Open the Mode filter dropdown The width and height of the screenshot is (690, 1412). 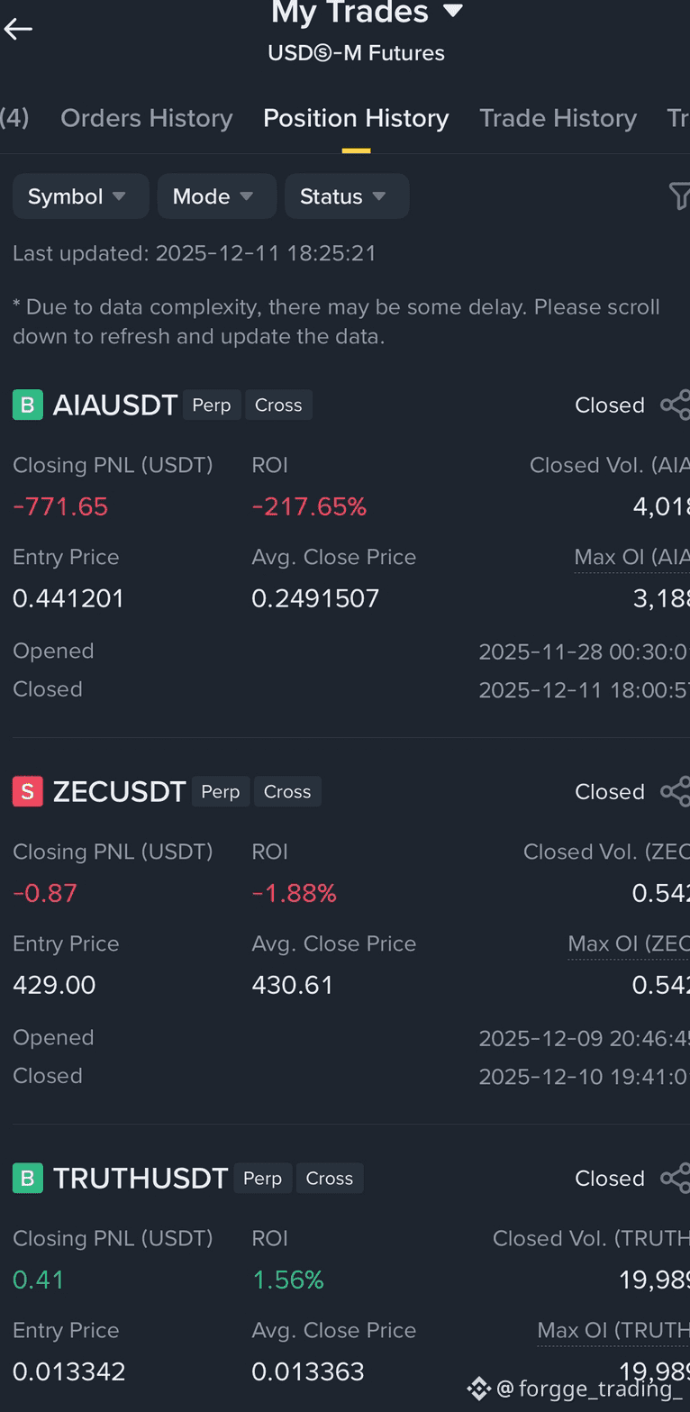point(216,196)
